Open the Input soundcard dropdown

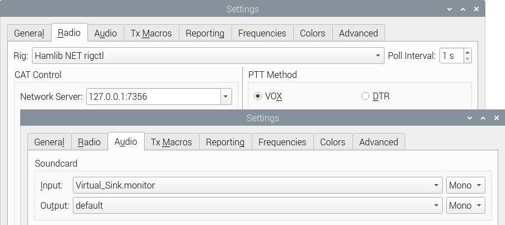tap(257, 185)
